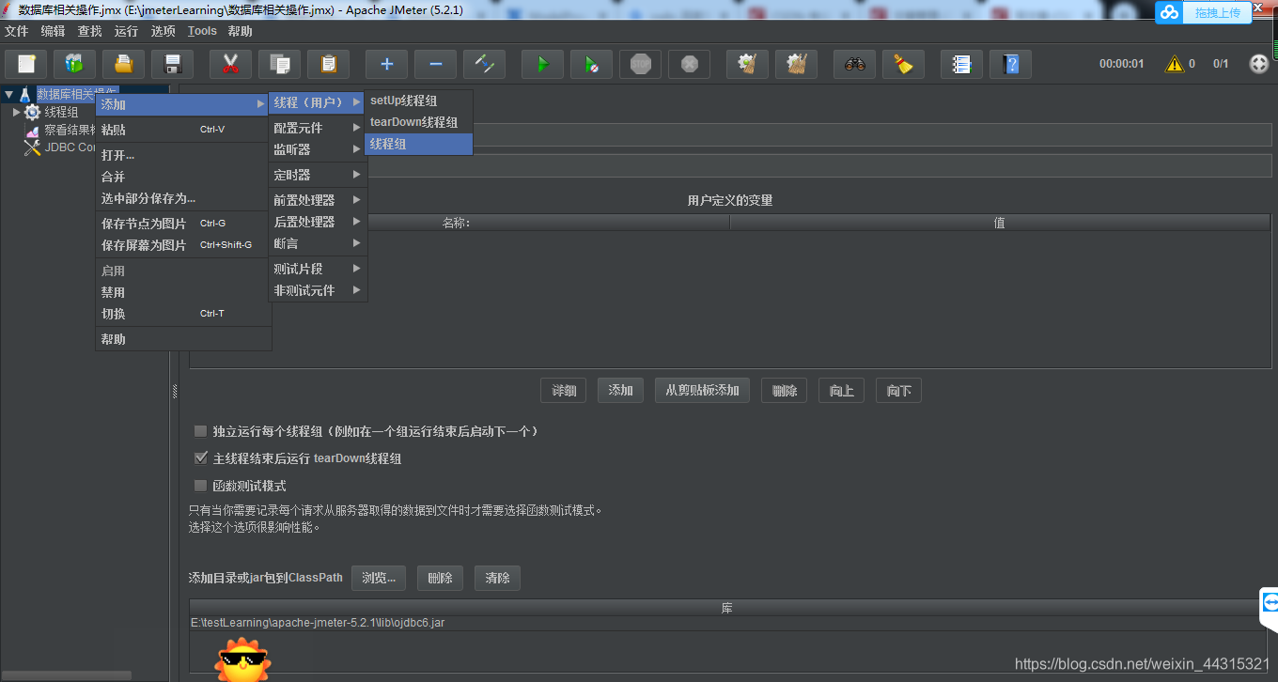This screenshot has height=682, width=1278.
Task: Select 禁用 in context menu
Action: (x=183, y=292)
